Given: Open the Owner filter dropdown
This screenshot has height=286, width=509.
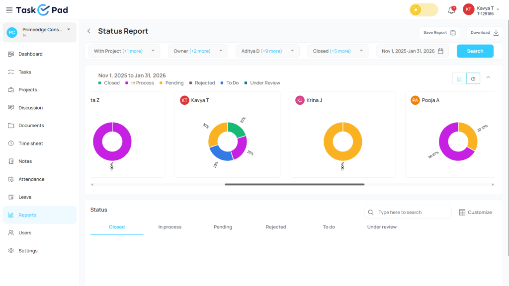Looking at the screenshot, I should (197, 51).
